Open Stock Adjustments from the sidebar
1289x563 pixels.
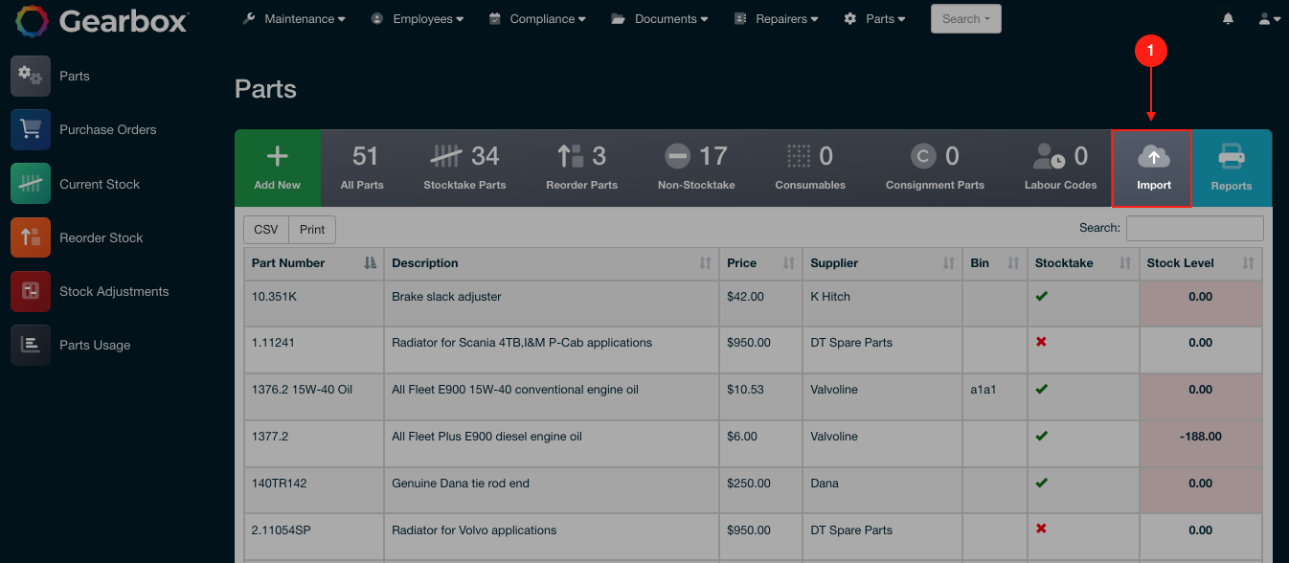[30, 290]
